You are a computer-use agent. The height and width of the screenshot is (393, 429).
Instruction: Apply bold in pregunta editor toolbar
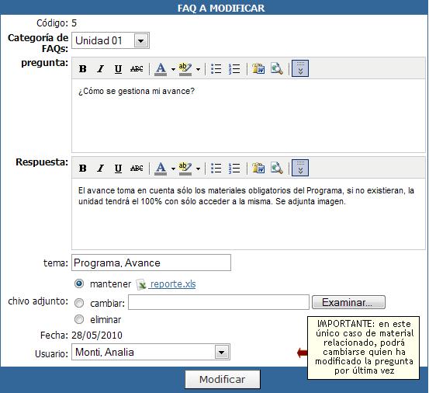pos(83,68)
